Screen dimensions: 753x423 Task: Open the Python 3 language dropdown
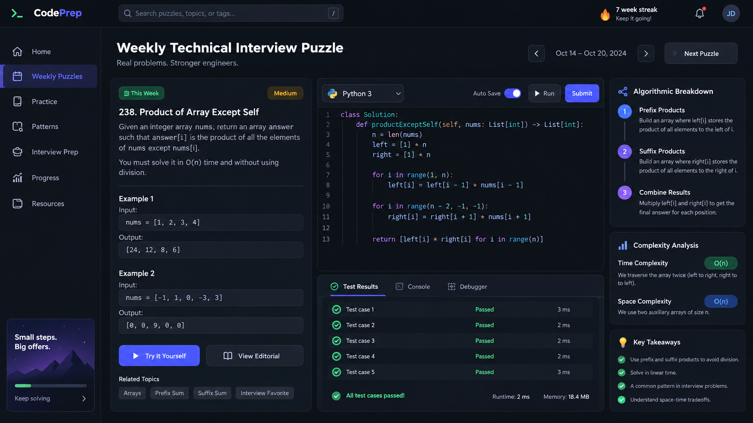[x=363, y=94]
